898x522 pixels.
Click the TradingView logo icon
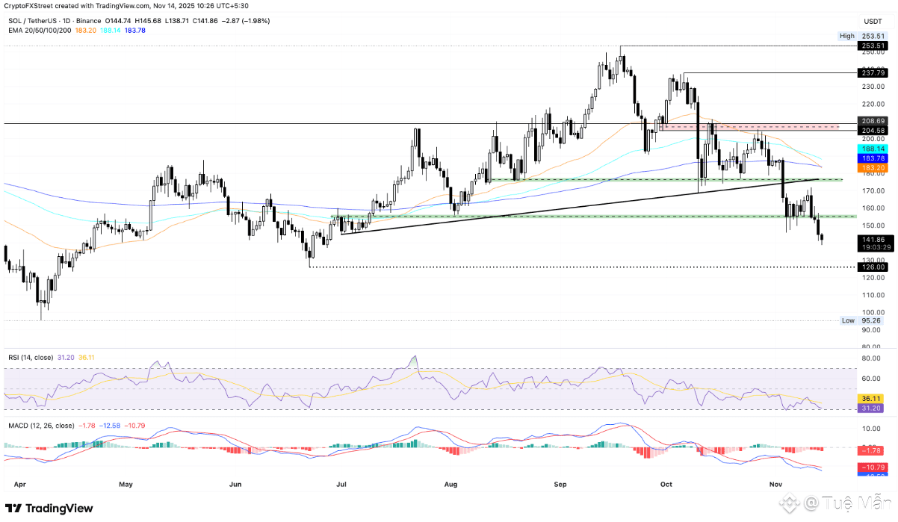pos(15,509)
